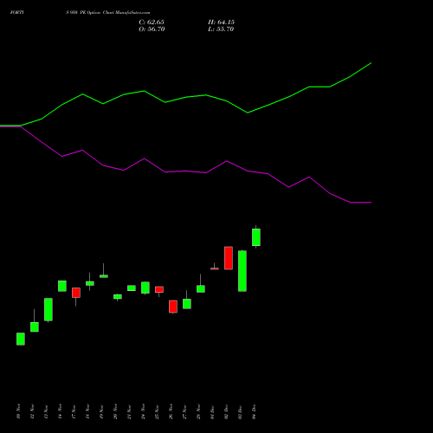This screenshot has width=433, height=433.
Task: Select the 26 Nov date label
Action: pyautogui.click(x=171, y=411)
